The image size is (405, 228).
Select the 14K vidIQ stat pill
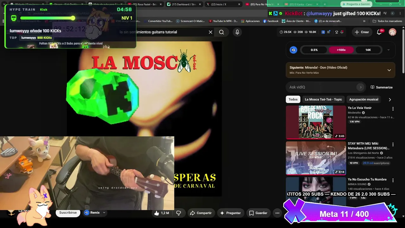tap(368, 50)
